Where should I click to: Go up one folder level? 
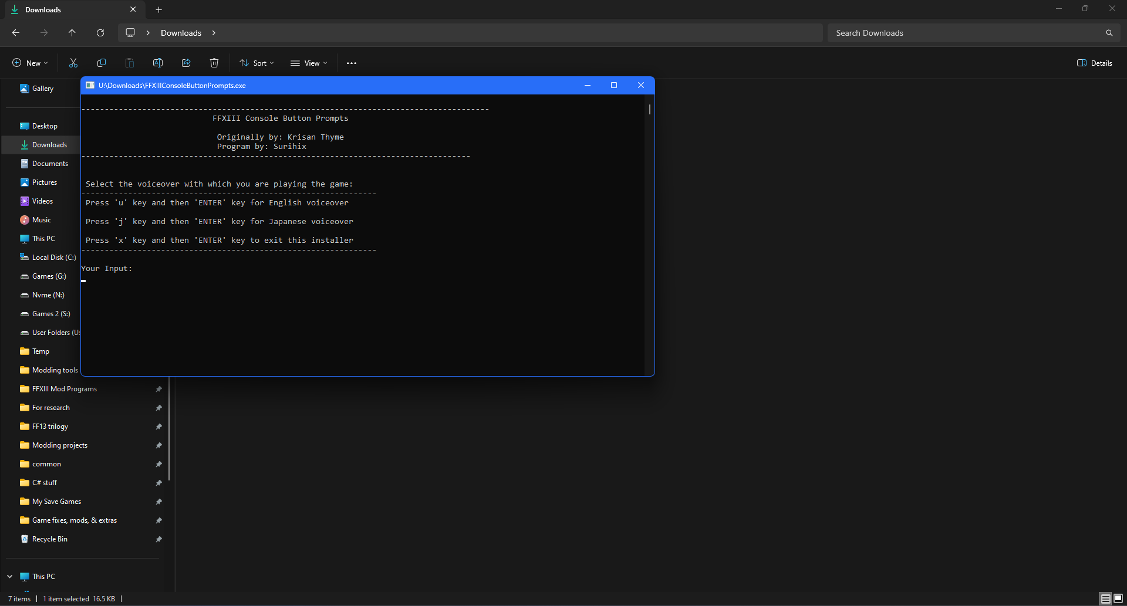(72, 33)
